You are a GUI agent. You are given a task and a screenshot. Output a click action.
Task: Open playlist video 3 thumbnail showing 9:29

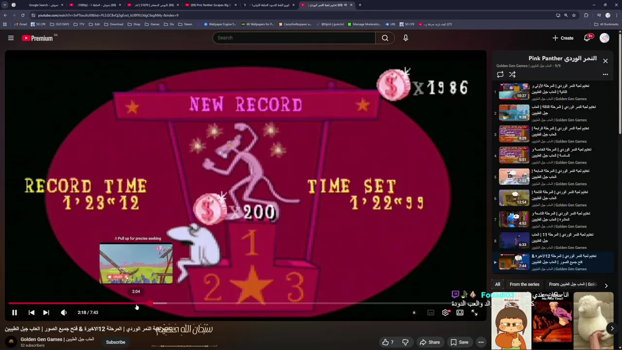514,134
